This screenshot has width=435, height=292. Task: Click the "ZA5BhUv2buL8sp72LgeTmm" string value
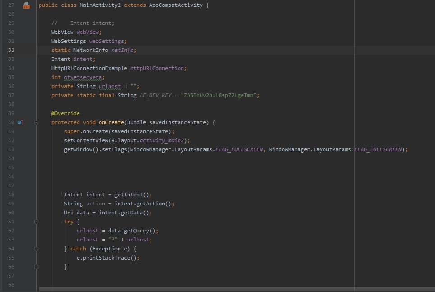(x=219, y=95)
